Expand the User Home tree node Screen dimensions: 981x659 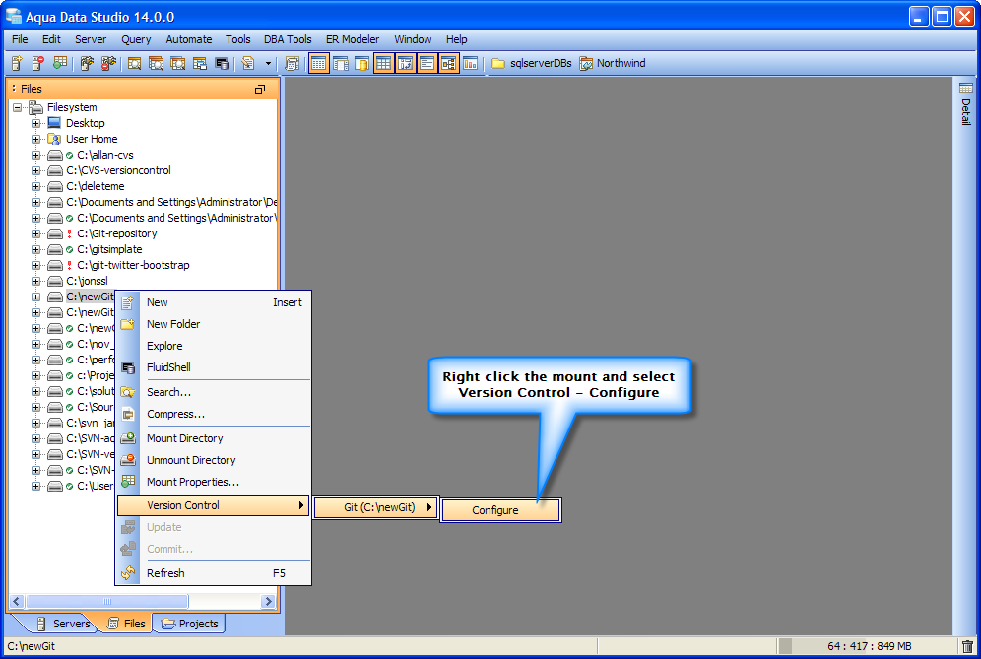click(x=35, y=139)
